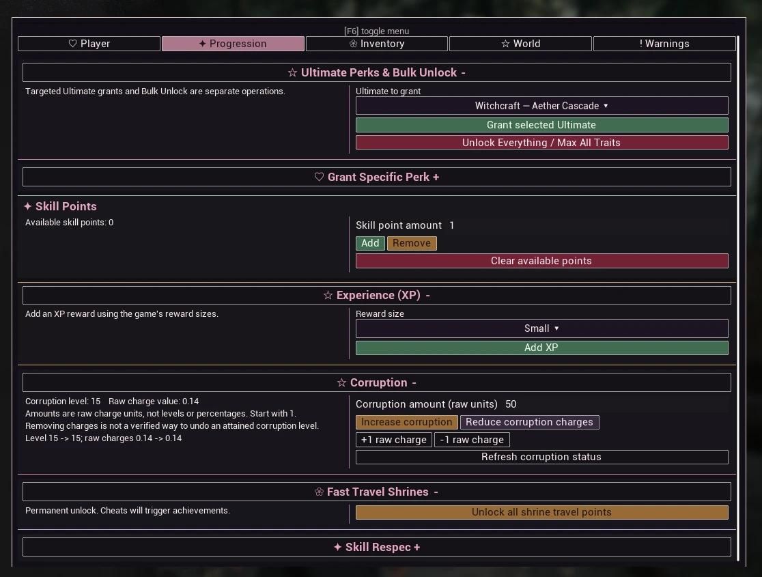Open the Warnings tab
762x577 pixels.
click(x=664, y=44)
